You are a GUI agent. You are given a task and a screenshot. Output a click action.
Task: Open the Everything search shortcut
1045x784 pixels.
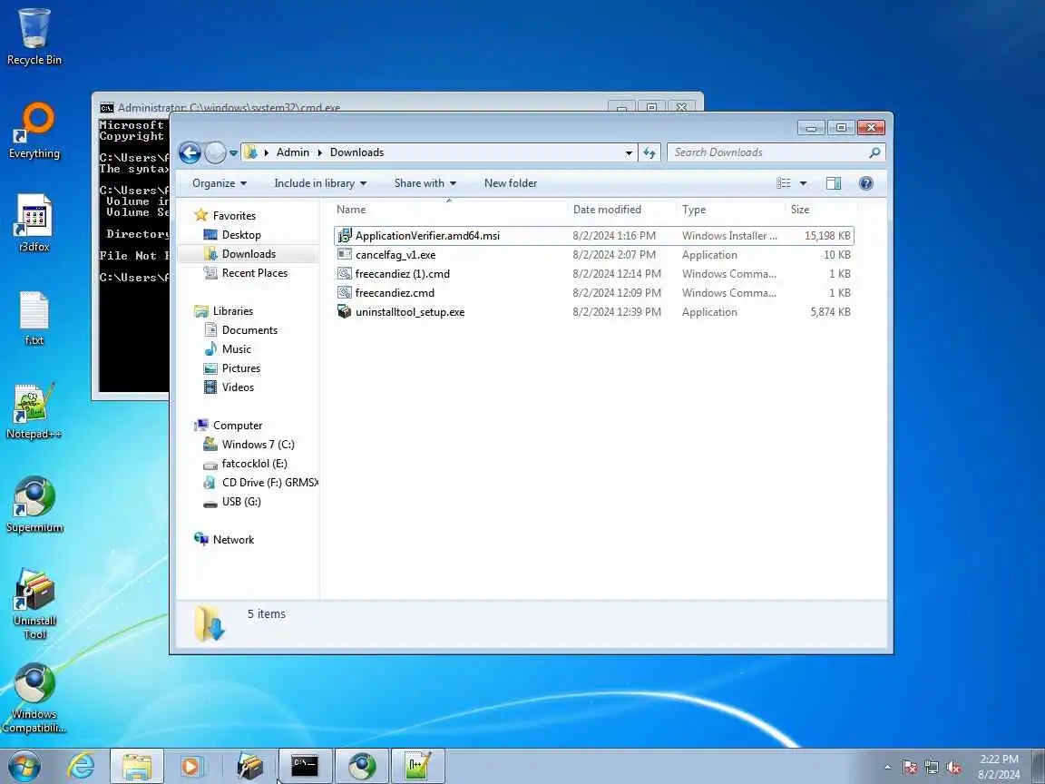coord(34,131)
